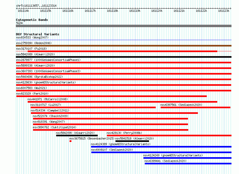This screenshot has height=174, width=239.
Task: Select nsv428130 (Perry2008b) label
Action: [124, 133]
